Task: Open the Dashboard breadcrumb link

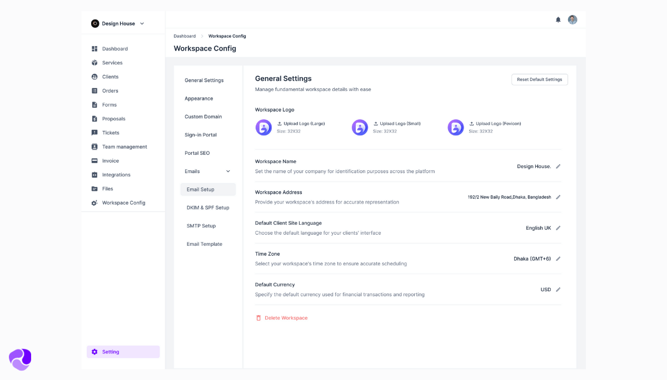Action: (x=185, y=36)
